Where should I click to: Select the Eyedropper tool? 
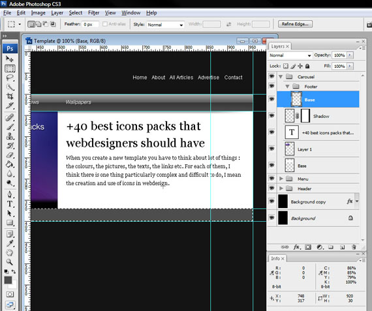click(x=10, y=243)
